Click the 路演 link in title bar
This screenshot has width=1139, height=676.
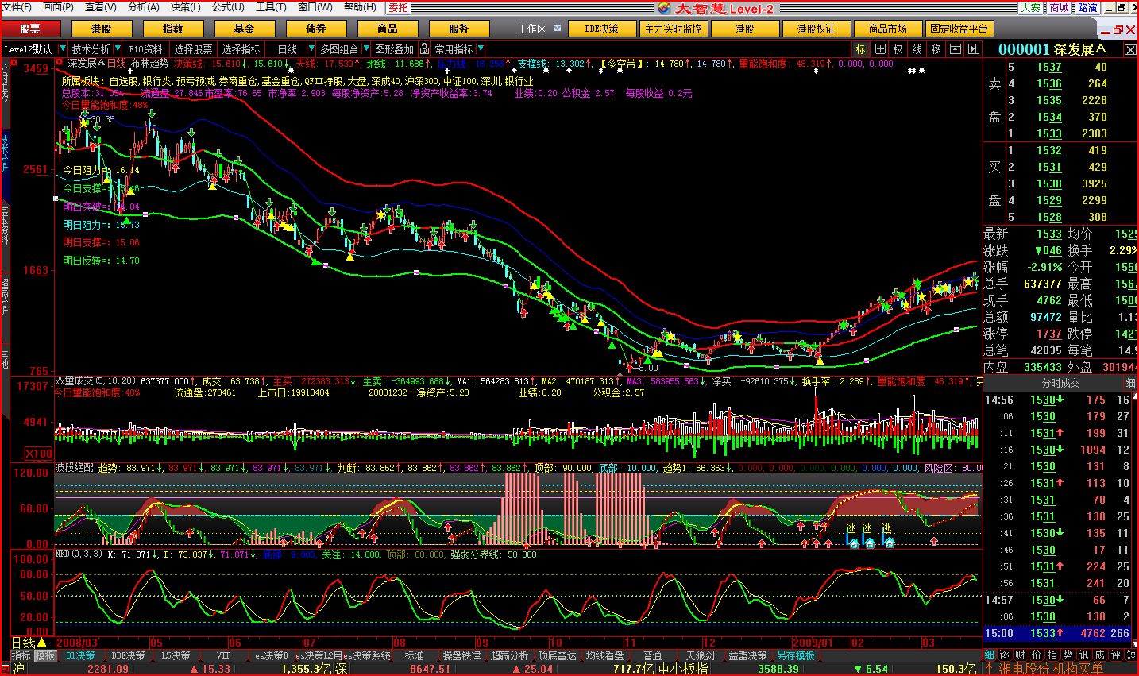[x=1087, y=8]
